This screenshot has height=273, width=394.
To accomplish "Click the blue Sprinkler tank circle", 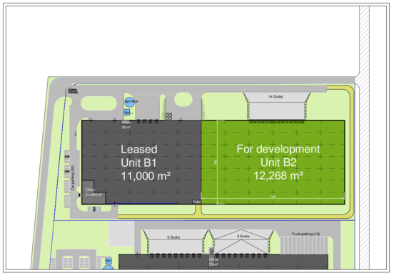I will coord(130,102).
